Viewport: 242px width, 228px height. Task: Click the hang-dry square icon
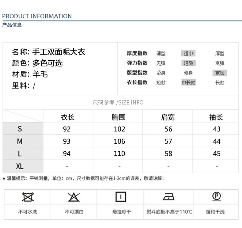121,197
